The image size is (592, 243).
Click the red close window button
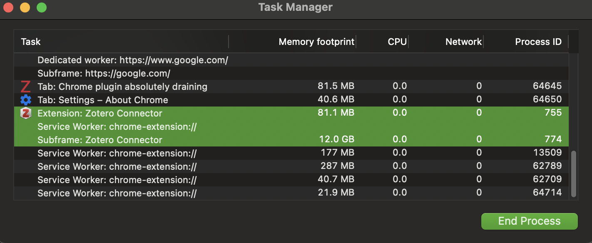(x=8, y=7)
